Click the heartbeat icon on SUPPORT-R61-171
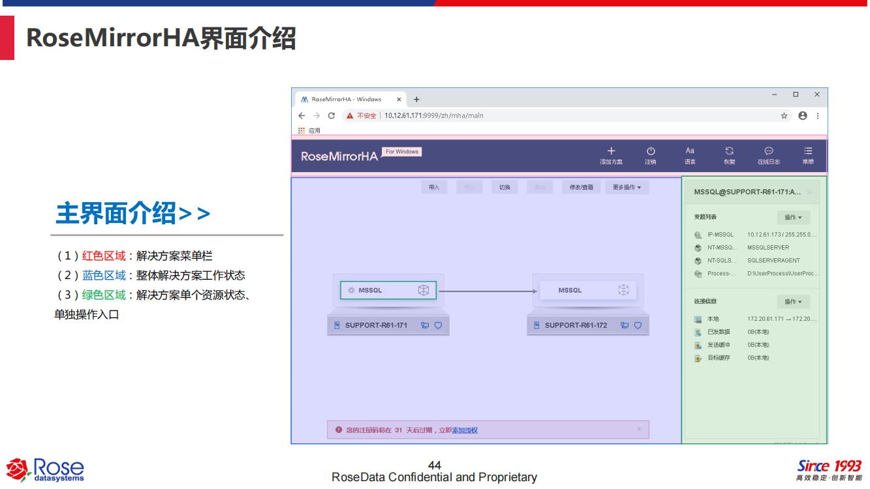Screen dimensions: 870x489 (x=439, y=325)
